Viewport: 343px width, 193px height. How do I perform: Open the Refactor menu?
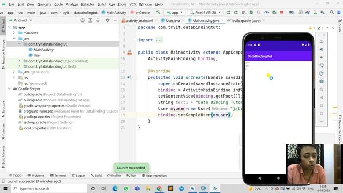click(x=87, y=4)
